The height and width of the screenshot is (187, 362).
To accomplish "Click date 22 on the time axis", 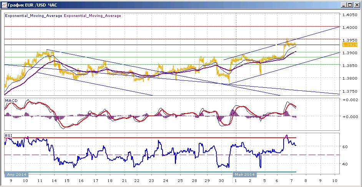I will pyautogui.click(x=137, y=180).
